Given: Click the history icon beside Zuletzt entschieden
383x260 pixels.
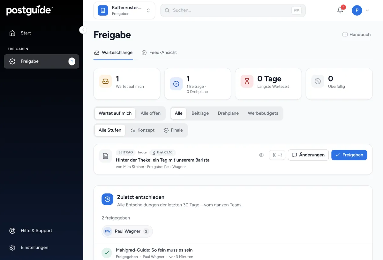Looking at the screenshot, I should point(107,199).
